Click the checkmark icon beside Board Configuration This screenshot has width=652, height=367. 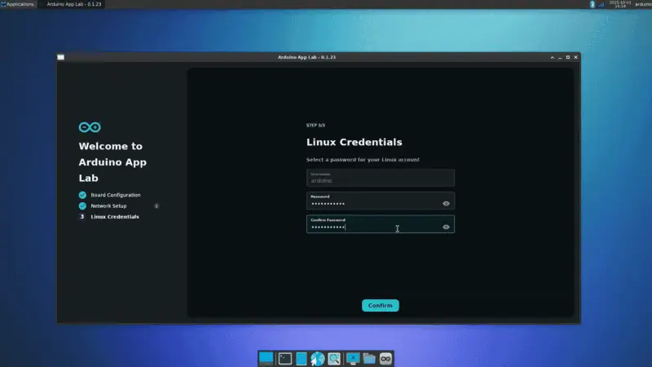[82, 195]
